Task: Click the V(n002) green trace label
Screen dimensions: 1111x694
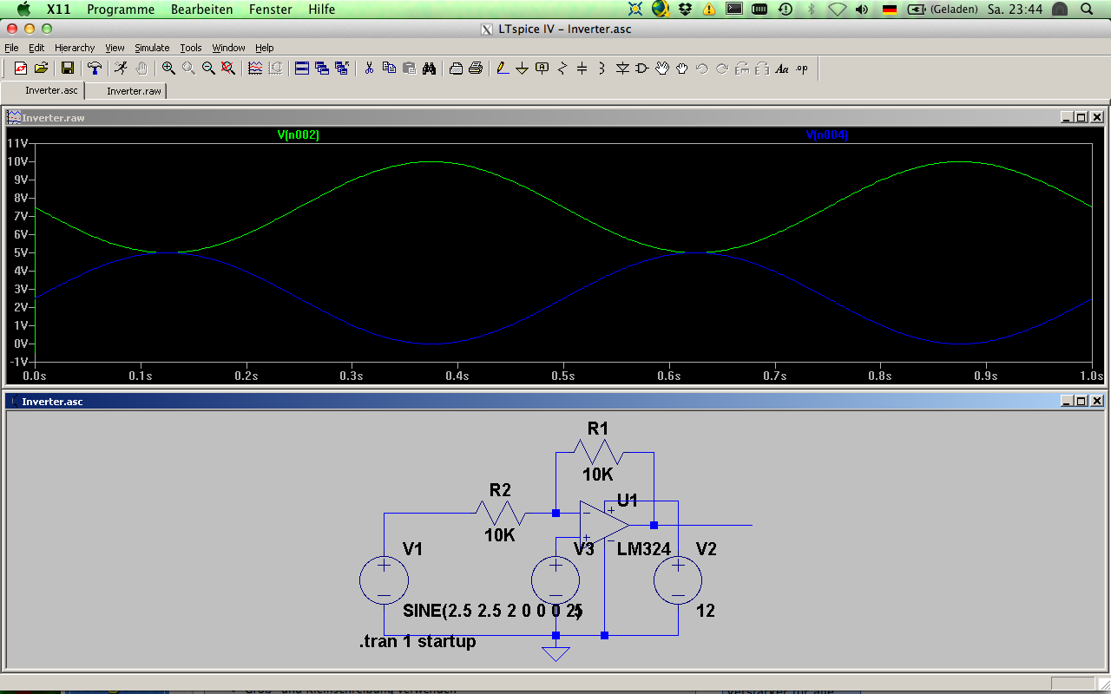Action: 299,134
